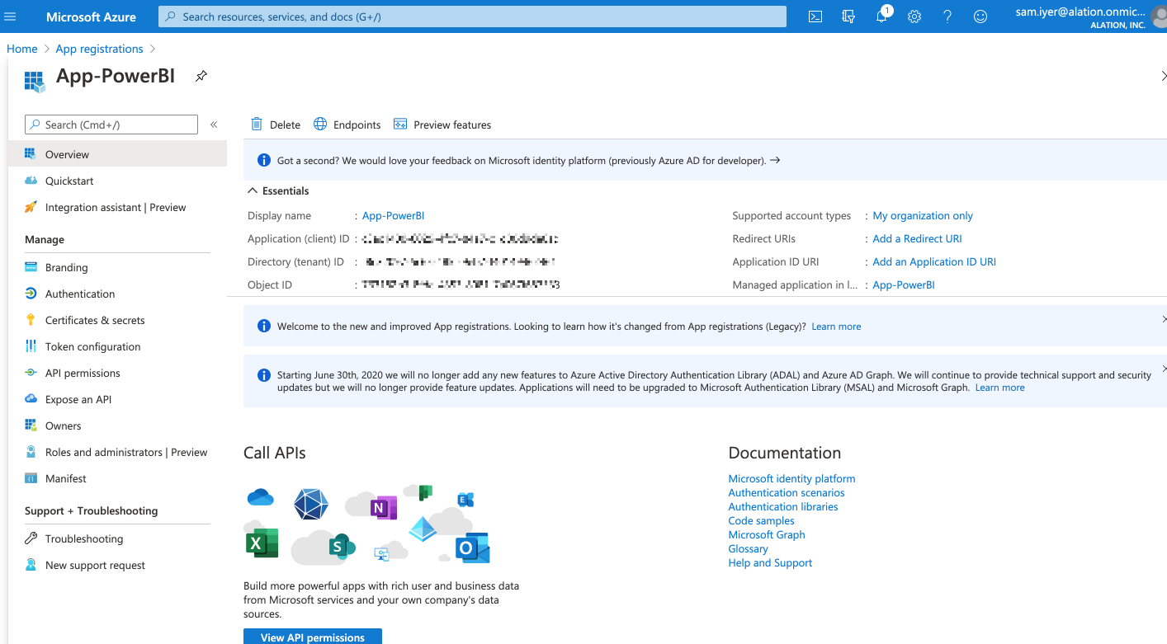Click Add a Redirect URI link

[x=917, y=238]
